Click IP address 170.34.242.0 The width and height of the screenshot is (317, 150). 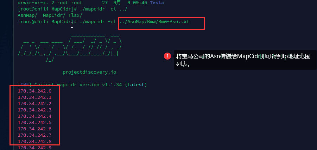[x=34, y=91]
